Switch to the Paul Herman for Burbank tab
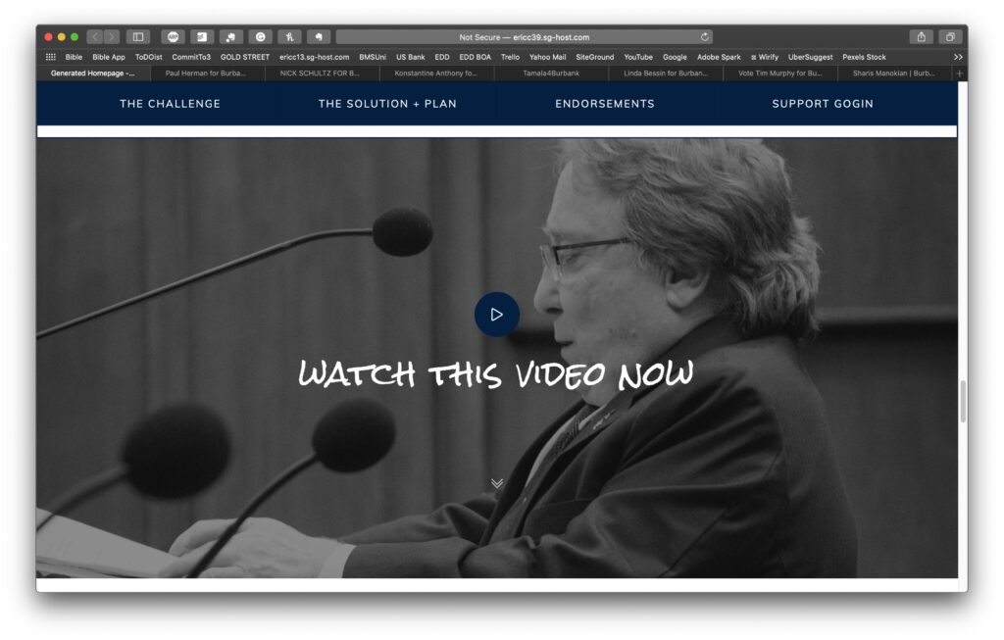1004x640 pixels. click(x=206, y=73)
